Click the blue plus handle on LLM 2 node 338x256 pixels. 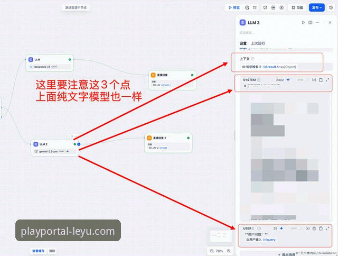click(79, 144)
